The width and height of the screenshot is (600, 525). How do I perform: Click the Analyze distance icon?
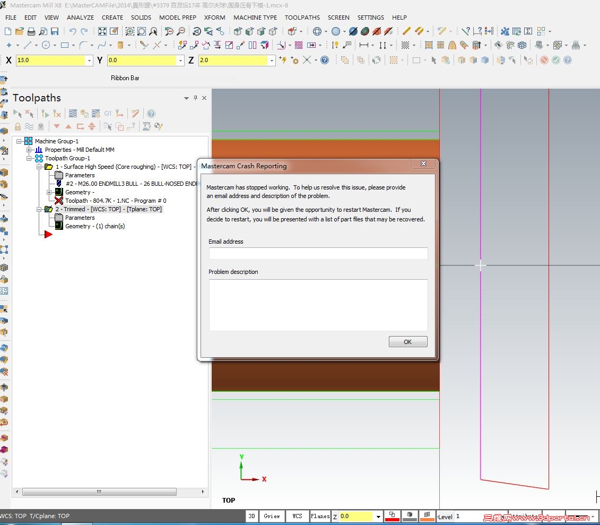click(x=477, y=31)
